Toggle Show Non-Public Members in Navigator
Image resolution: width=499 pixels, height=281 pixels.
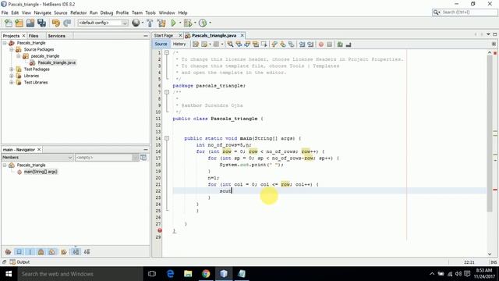click(x=41, y=251)
